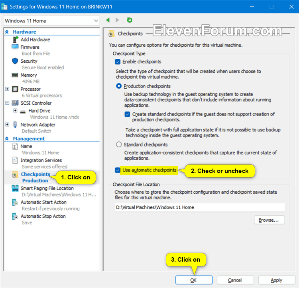The width and height of the screenshot is (299, 288).
Task: Click 'Default Switch' under Network Adapter
Action: 36,131
